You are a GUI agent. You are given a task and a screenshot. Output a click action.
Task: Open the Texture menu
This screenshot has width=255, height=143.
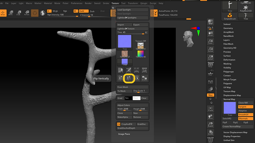pos(115,3)
